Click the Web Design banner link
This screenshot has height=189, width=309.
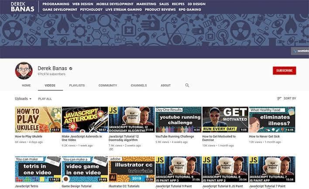[x=82, y=4]
